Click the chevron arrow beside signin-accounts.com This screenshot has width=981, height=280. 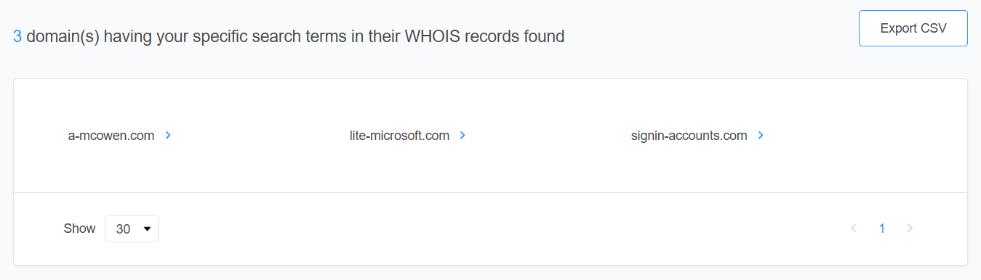(761, 135)
